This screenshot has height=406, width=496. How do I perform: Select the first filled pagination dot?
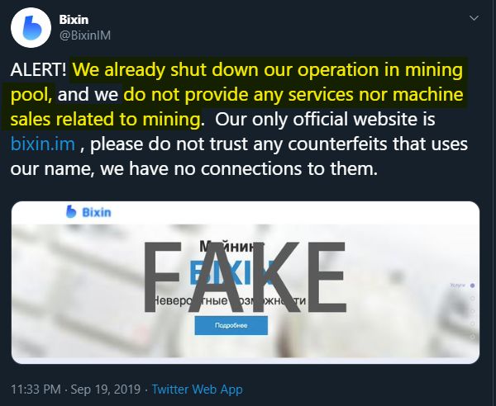tap(472, 286)
